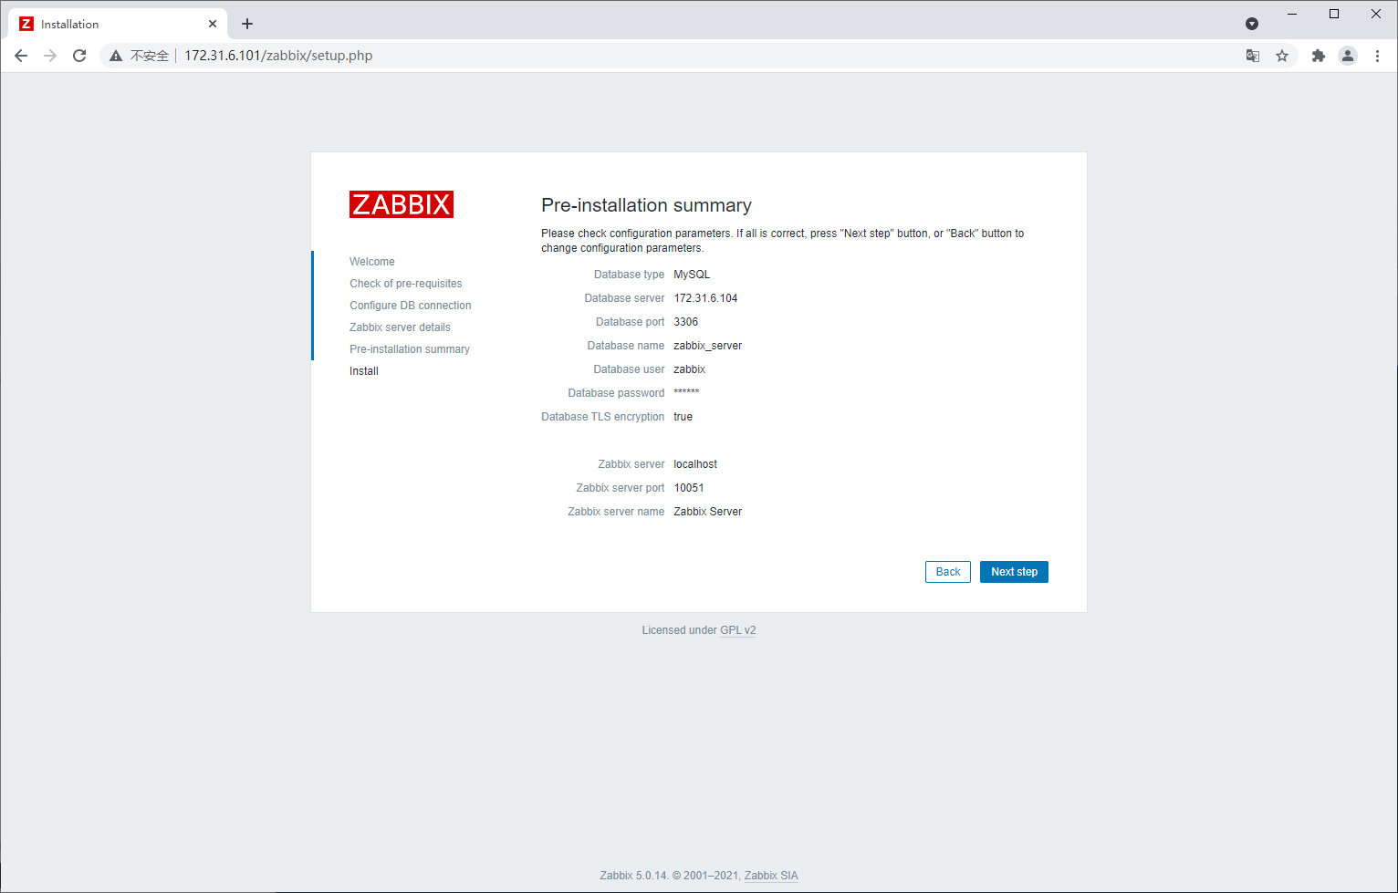Open the extensions puzzle-piece icon
The width and height of the screenshot is (1398, 893).
pyautogui.click(x=1318, y=55)
